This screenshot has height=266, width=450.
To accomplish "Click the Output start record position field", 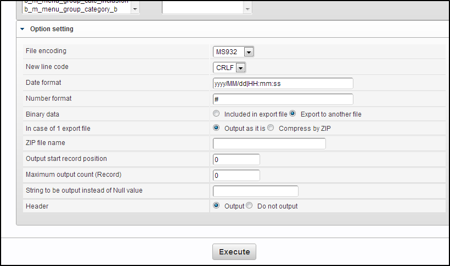I will pos(236,159).
